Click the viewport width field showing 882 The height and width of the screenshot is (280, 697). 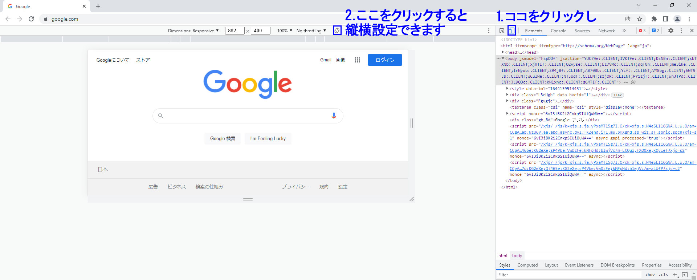235,31
